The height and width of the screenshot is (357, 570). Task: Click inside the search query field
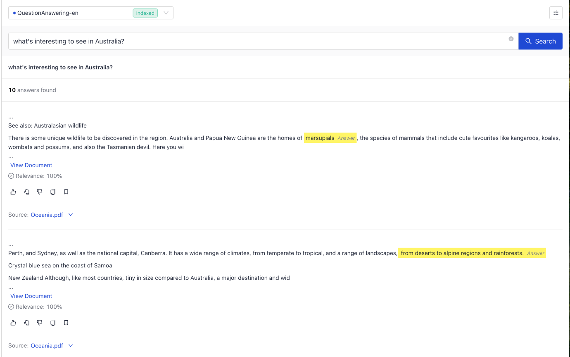(x=248, y=41)
